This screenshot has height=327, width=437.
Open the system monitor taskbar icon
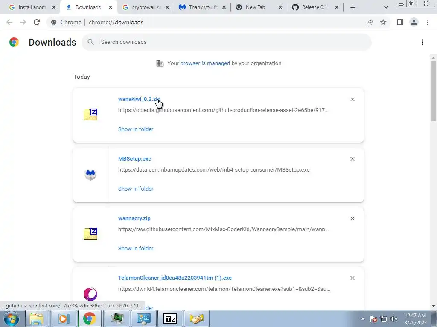pyautogui.click(x=117, y=318)
